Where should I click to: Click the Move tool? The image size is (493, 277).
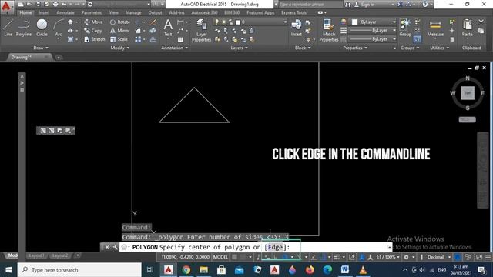tap(93, 22)
